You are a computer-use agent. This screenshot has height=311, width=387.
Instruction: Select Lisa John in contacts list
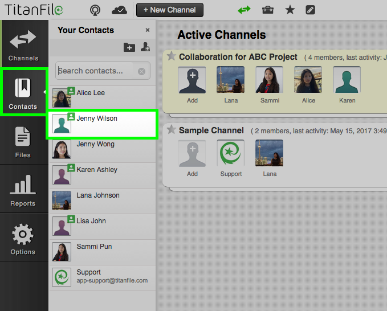click(x=103, y=227)
